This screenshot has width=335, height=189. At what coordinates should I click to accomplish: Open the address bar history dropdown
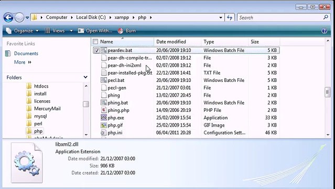tap(221, 17)
